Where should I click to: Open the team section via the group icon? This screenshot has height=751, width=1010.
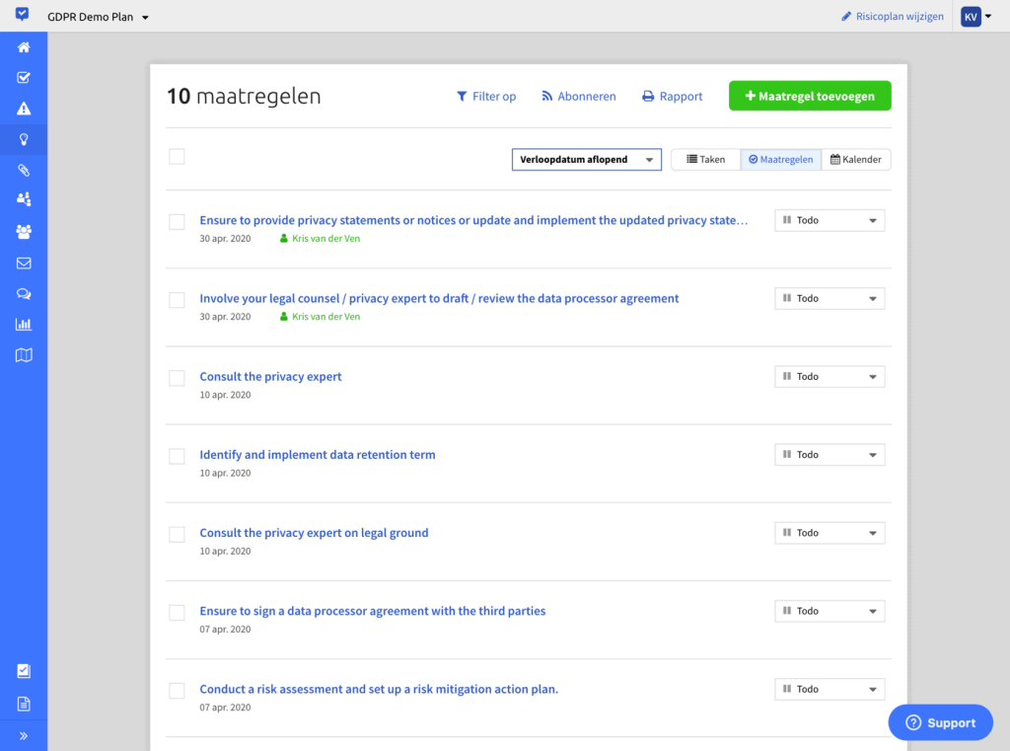(x=24, y=231)
